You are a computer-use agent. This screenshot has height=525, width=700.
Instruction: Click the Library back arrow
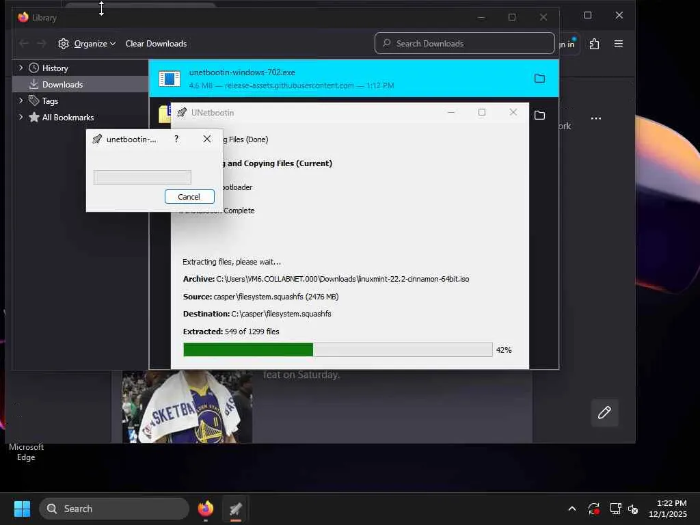click(x=24, y=43)
